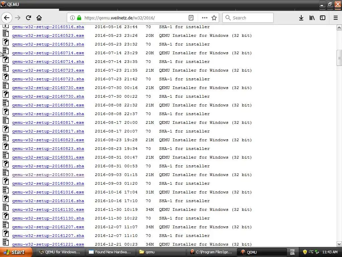Open qemu-w32-setup-20160903.sha link
Viewport: 342px width, 257px height.
[48, 184]
